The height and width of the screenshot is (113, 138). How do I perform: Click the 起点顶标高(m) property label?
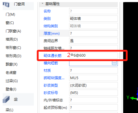pyautogui.click(x=55, y=108)
